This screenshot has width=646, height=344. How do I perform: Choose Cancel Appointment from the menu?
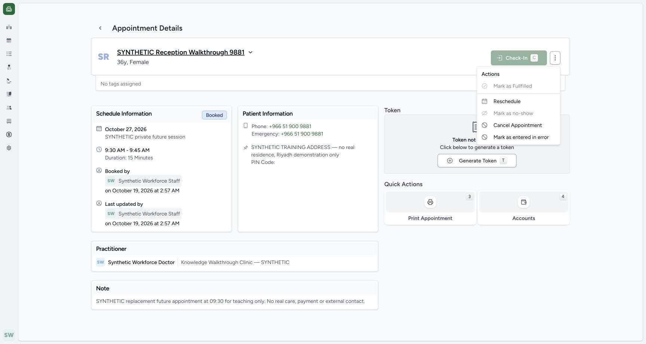pos(519,125)
